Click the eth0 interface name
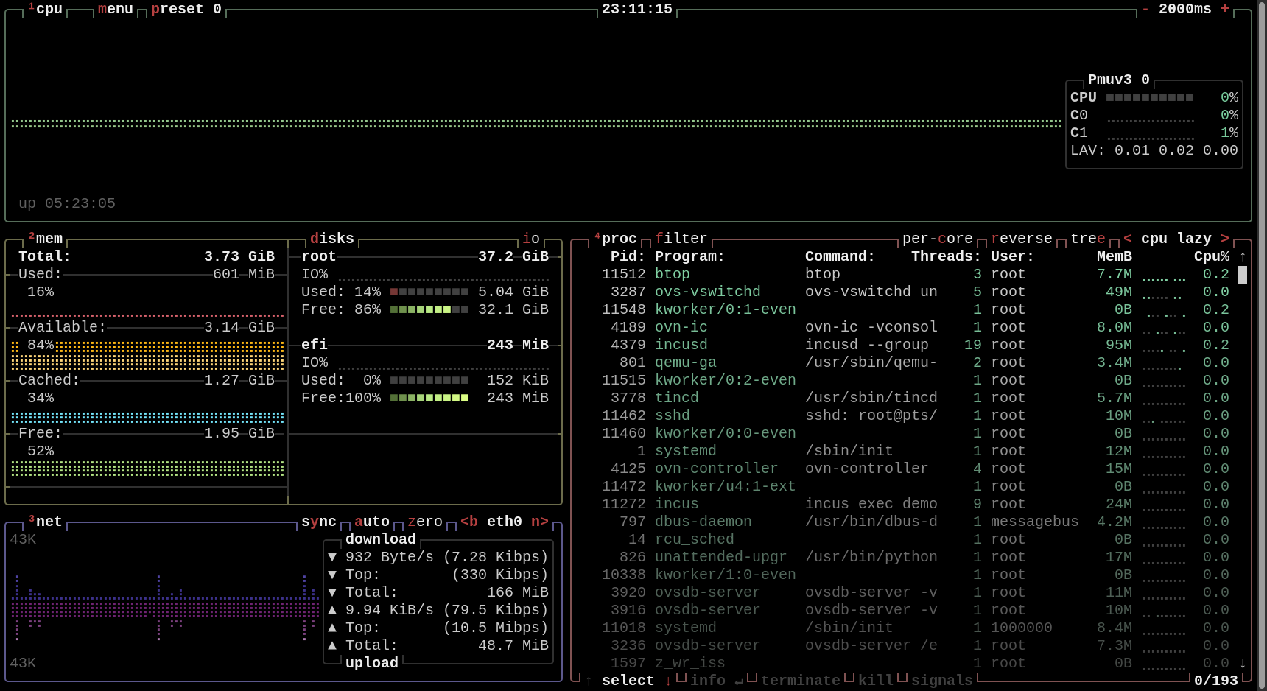This screenshot has width=1267, height=691. pos(505,522)
